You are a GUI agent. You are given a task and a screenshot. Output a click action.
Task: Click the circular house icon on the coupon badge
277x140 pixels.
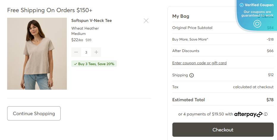click(x=257, y=24)
